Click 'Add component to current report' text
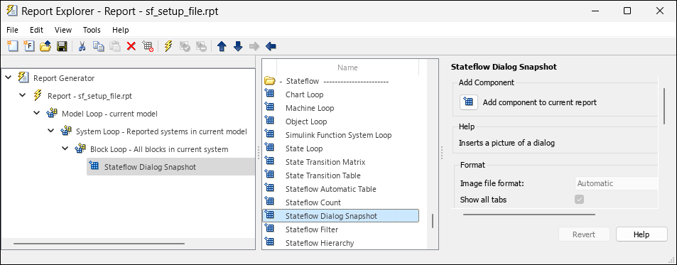This screenshot has width=677, height=265. pos(540,102)
